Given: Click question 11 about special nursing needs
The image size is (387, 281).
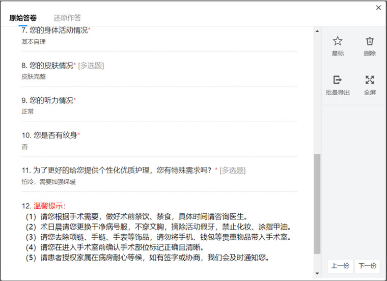Looking at the screenshot, I should coord(117,171).
